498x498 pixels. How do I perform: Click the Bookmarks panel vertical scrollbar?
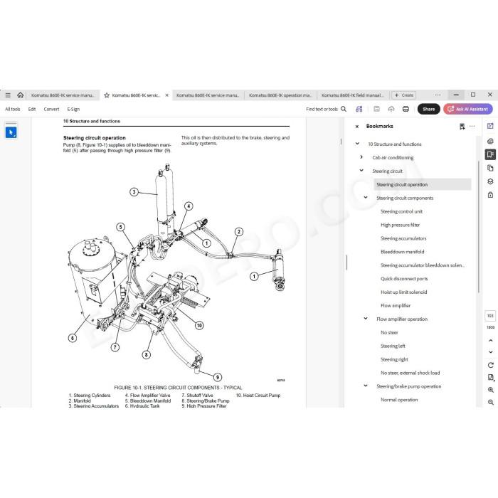[479, 228]
